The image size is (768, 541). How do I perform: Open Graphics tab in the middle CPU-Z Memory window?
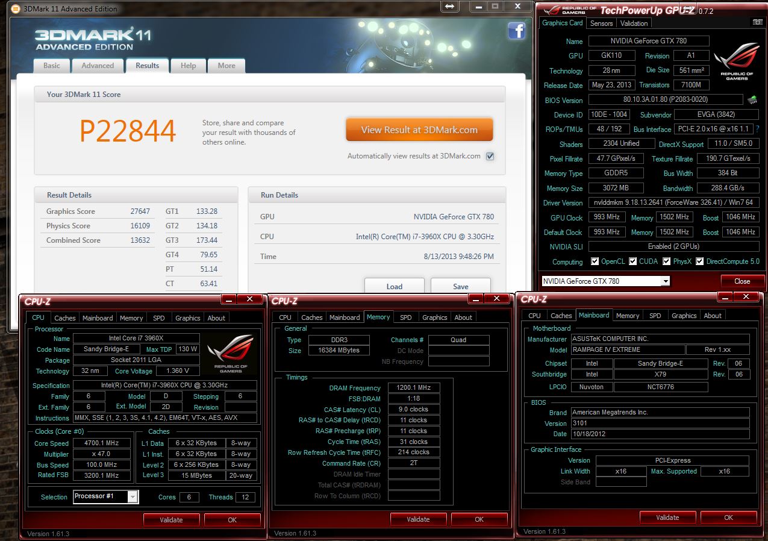pos(435,317)
